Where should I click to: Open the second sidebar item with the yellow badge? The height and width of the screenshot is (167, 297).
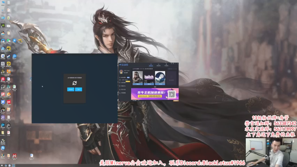click(124, 82)
